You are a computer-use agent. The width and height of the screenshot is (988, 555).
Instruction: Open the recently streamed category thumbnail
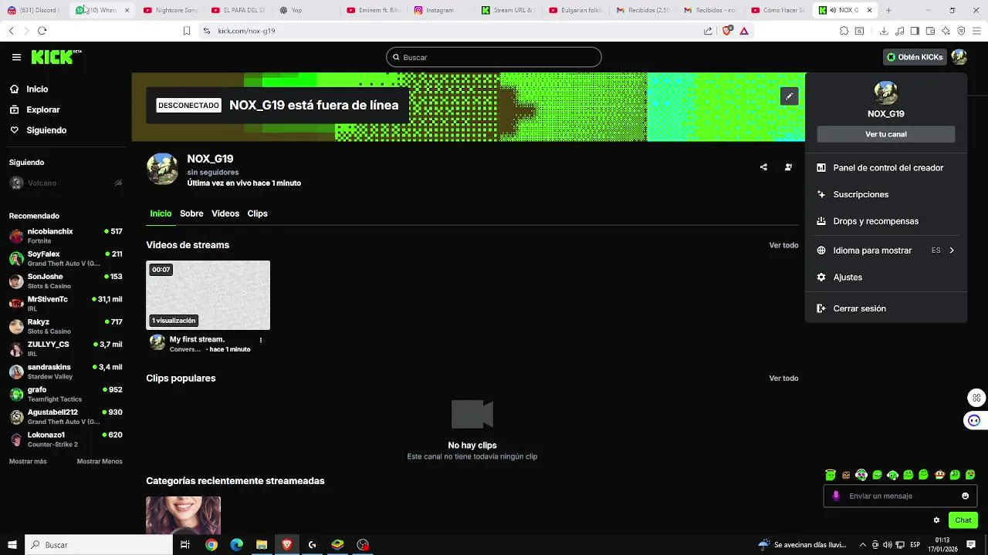[x=183, y=515]
